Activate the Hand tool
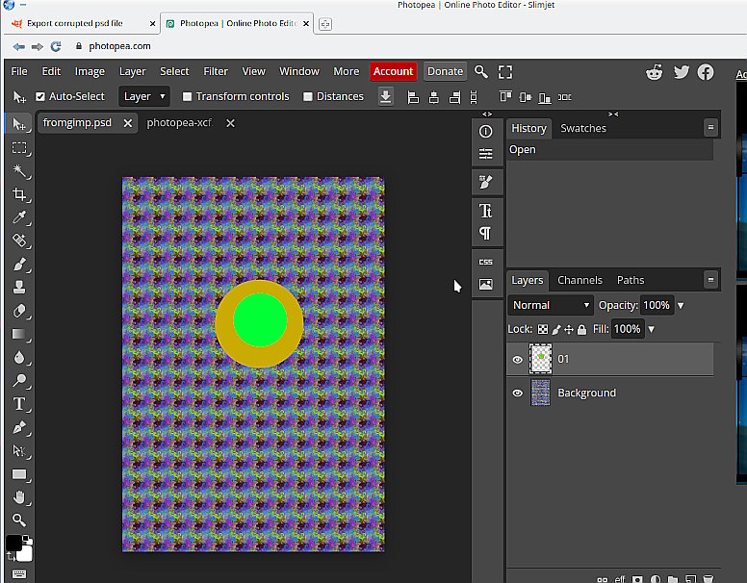747x583 pixels. (x=18, y=496)
